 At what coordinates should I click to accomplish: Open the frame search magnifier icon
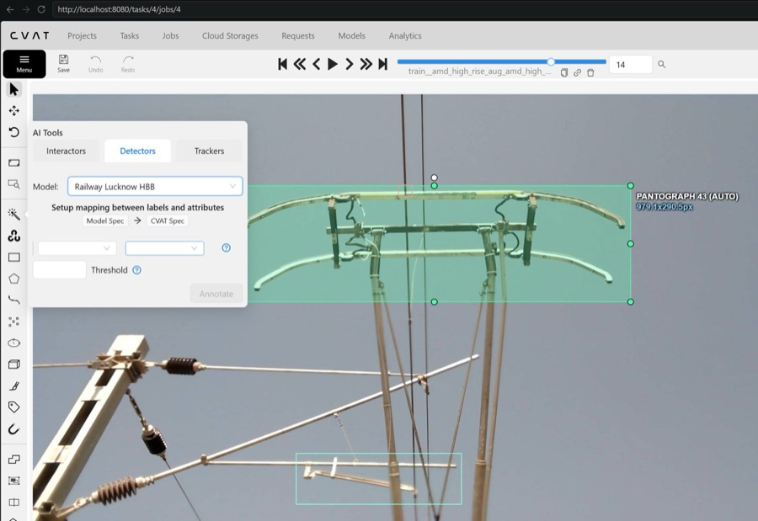(x=662, y=64)
